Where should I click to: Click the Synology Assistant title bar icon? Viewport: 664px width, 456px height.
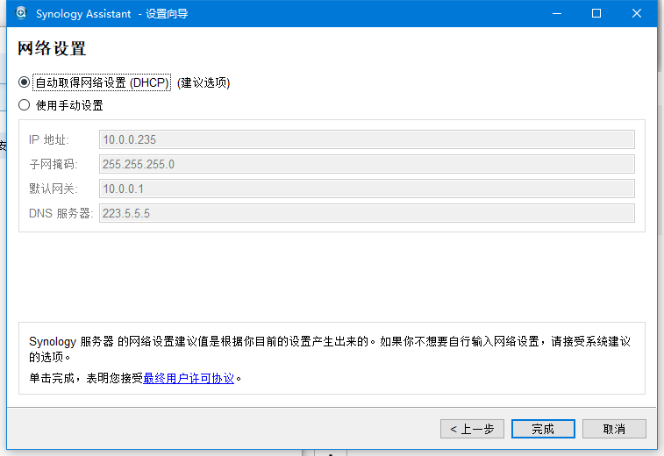pyautogui.click(x=21, y=13)
